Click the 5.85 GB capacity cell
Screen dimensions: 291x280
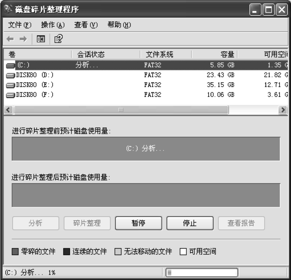tap(222, 65)
